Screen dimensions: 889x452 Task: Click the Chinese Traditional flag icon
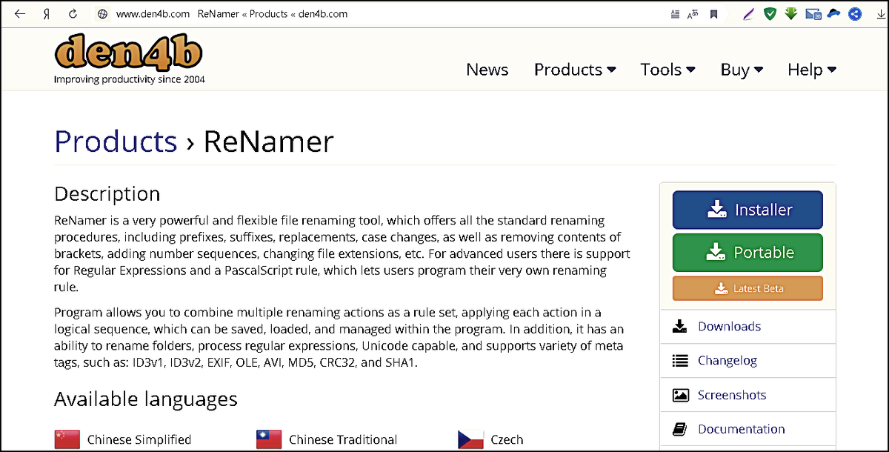point(269,439)
